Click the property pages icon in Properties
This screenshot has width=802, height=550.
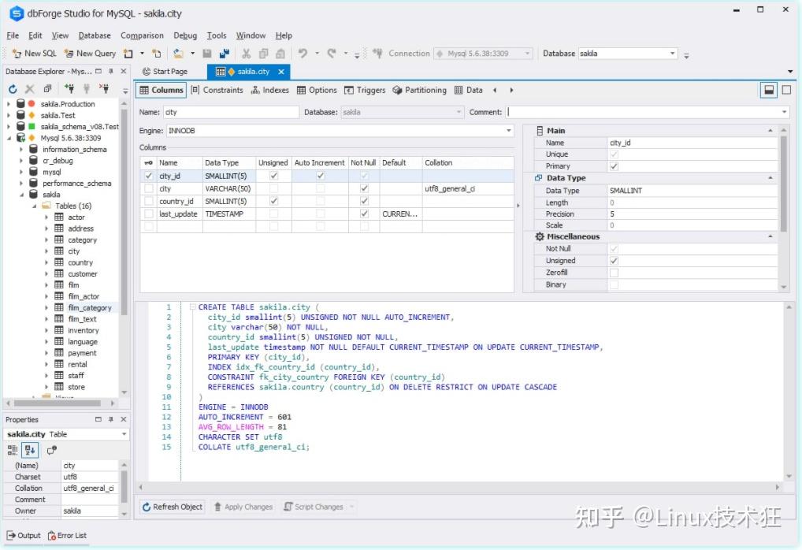pyautogui.click(x=52, y=450)
